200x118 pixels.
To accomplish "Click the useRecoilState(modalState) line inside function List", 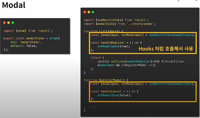I will [143, 35].
